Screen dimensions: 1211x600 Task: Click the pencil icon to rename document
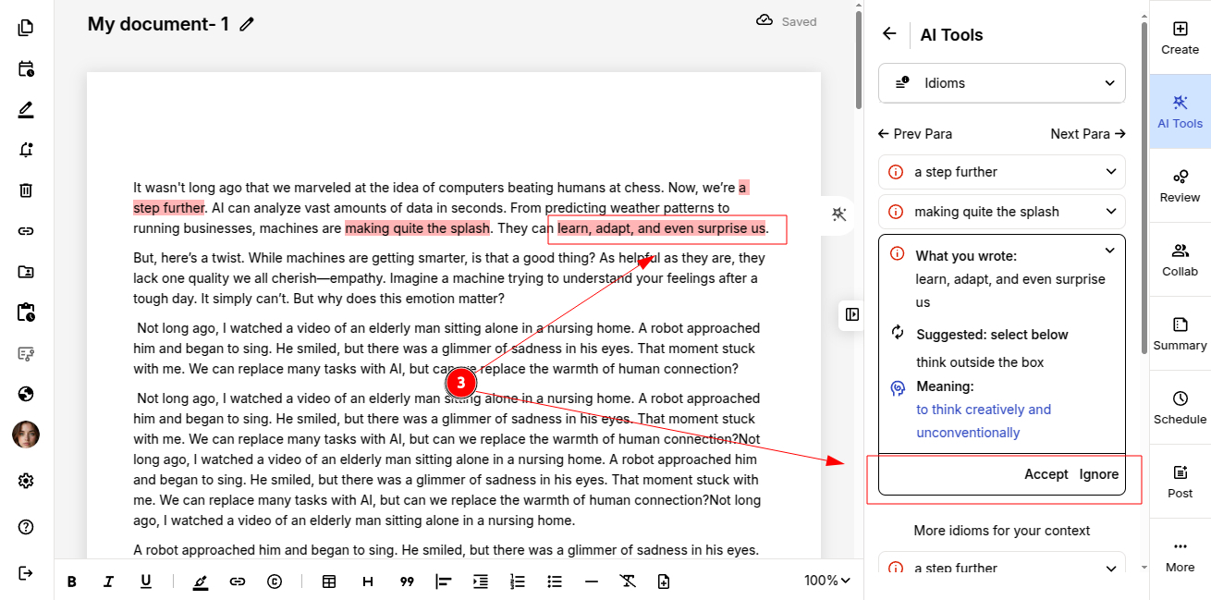click(x=247, y=25)
